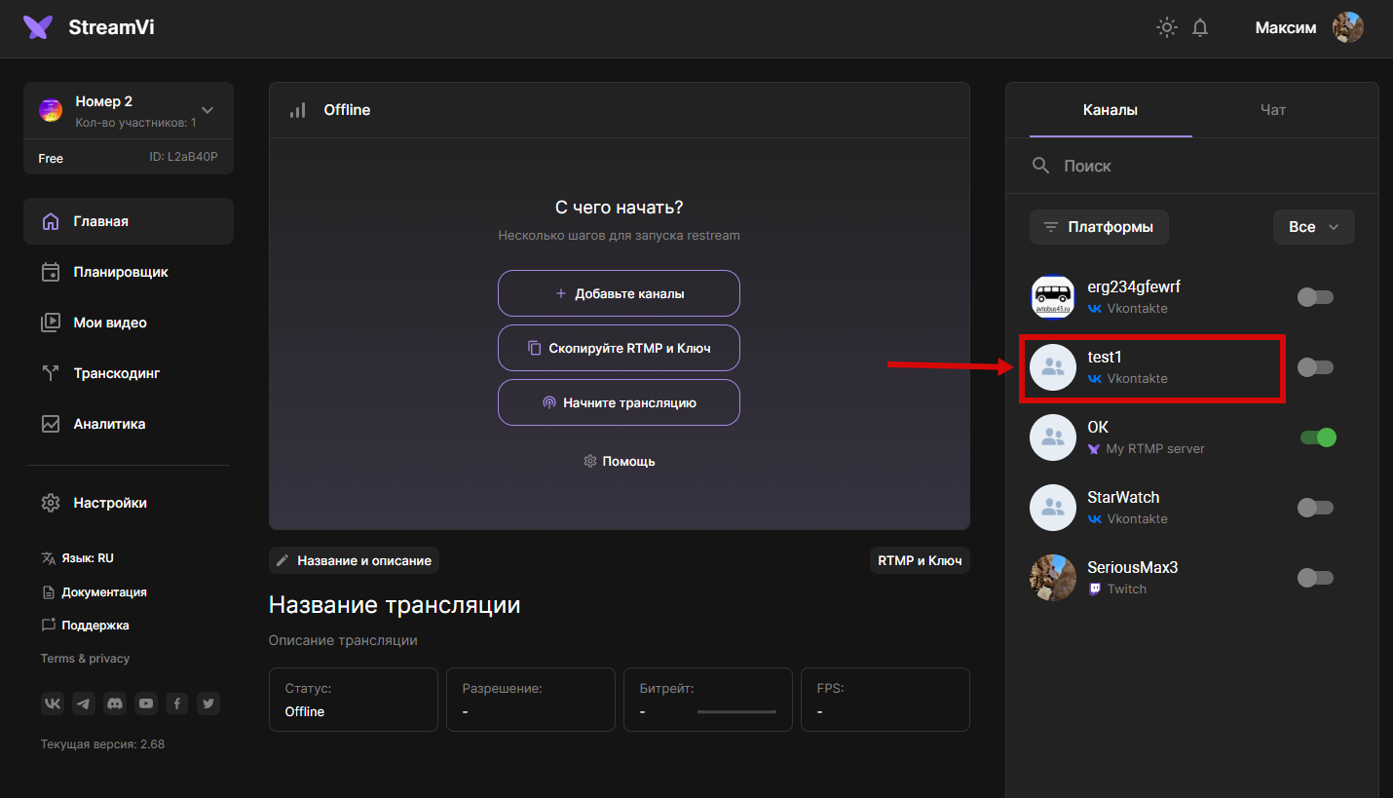
Task: Open the Платформы filter
Action: (x=1099, y=227)
